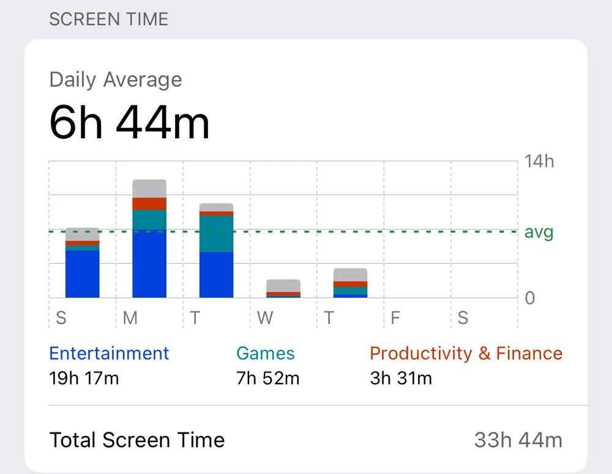Tap the gray top segment of Monday's bar
The image size is (612, 474).
(149, 188)
